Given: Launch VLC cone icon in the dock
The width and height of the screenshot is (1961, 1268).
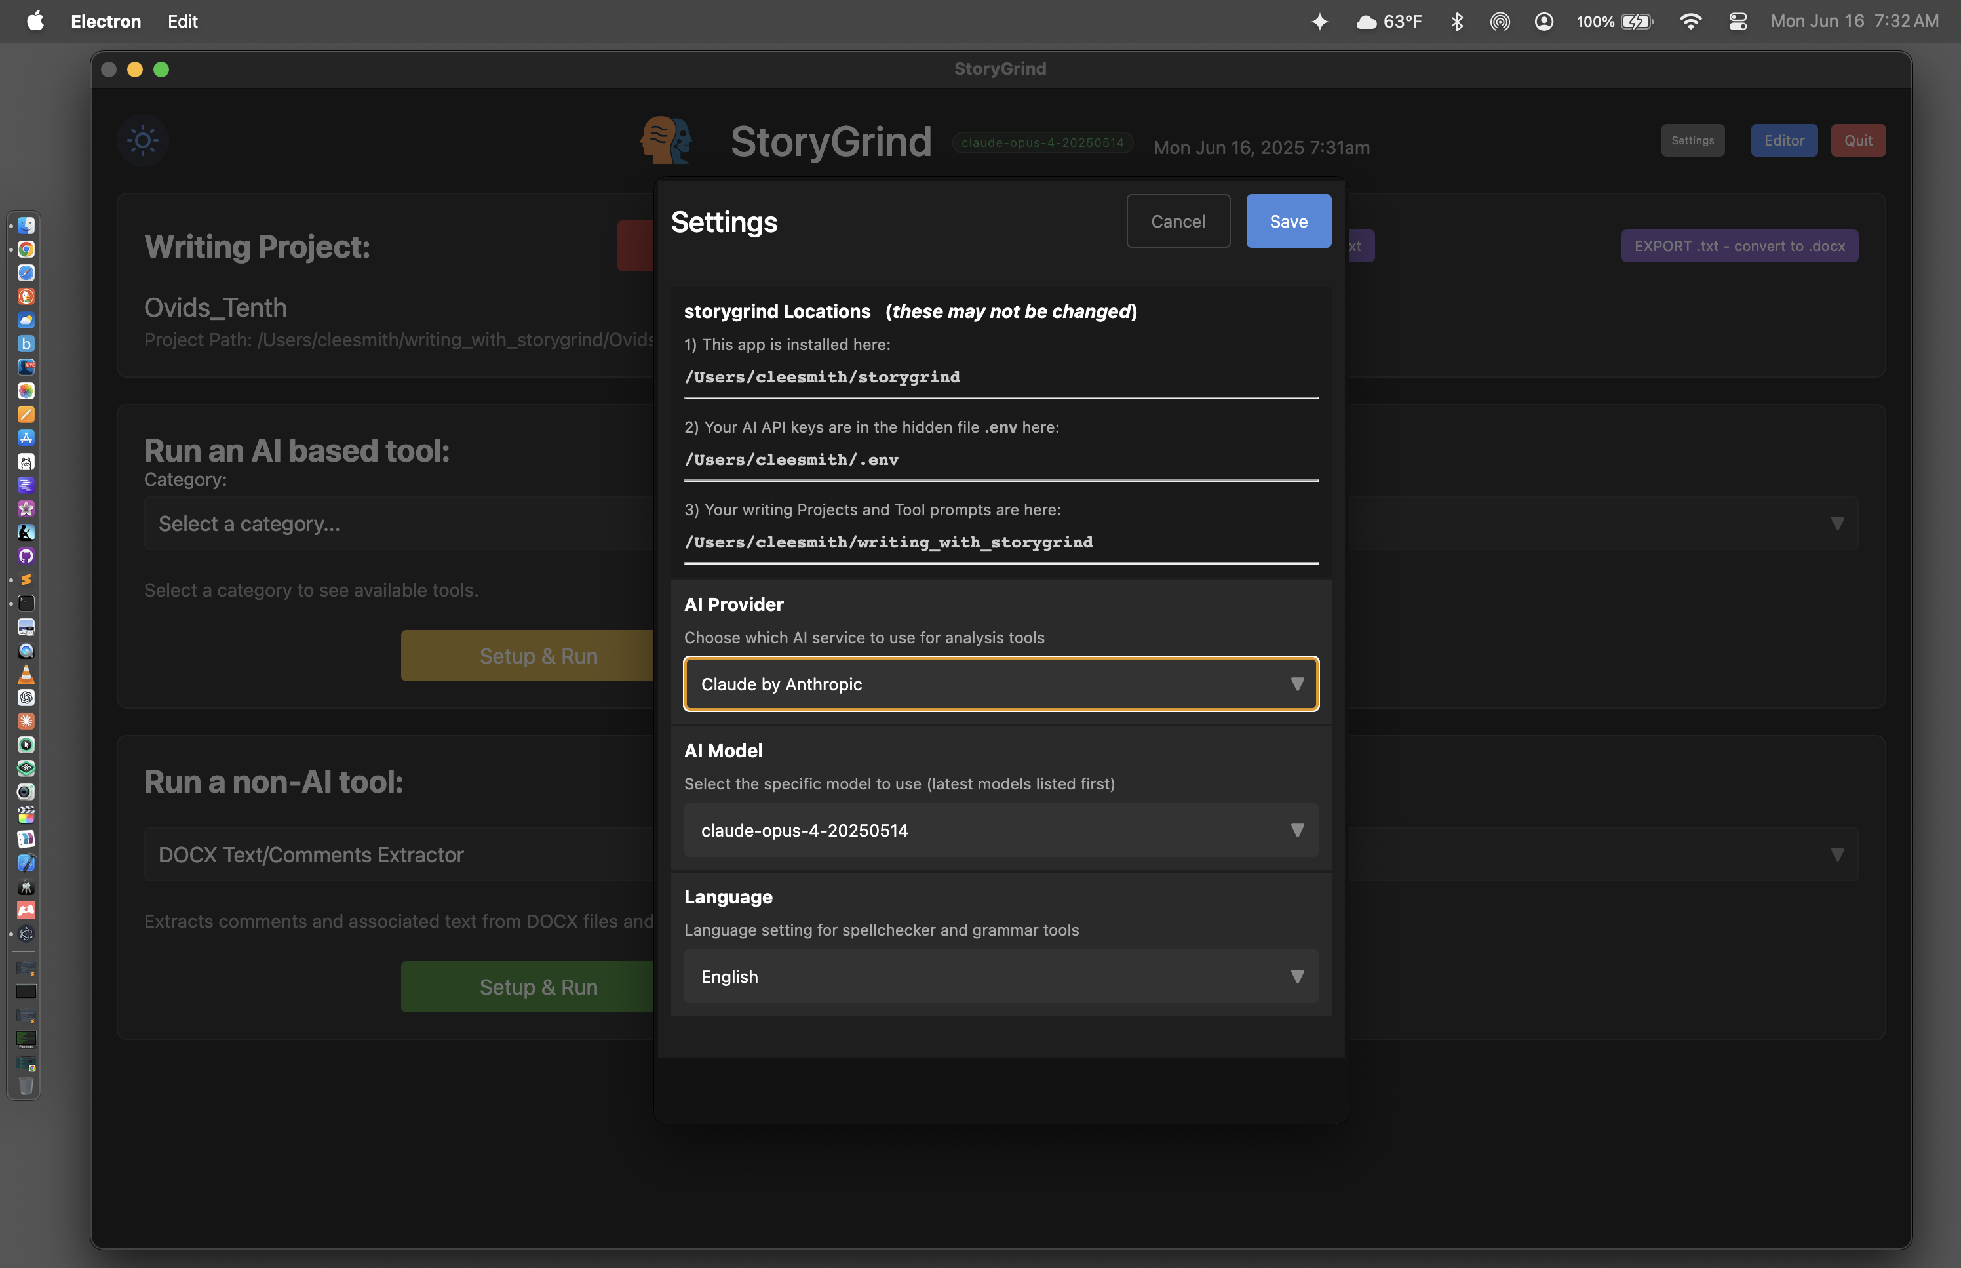Looking at the screenshot, I should pyautogui.click(x=26, y=675).
